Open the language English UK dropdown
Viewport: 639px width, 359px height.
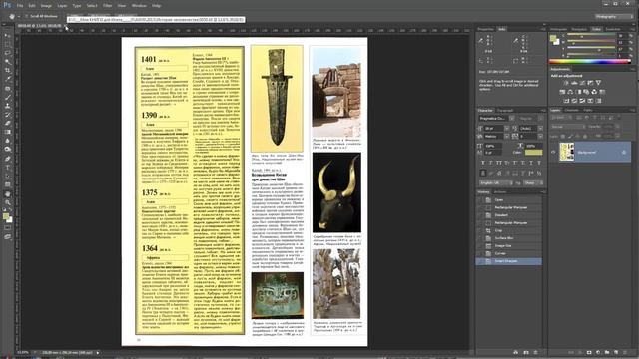(x=497, y=183)
